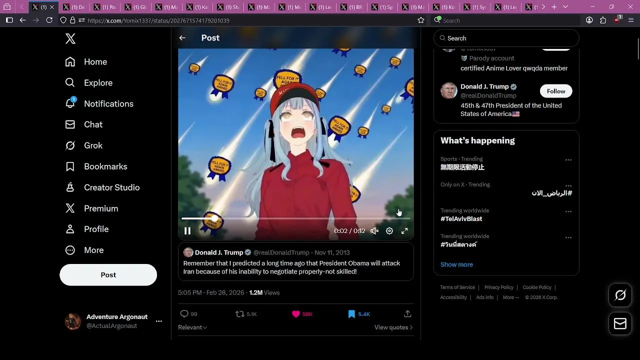Reload the page in the browser
Image resolution: width=640 pixels, height=360 pixels.
point(49,20)
